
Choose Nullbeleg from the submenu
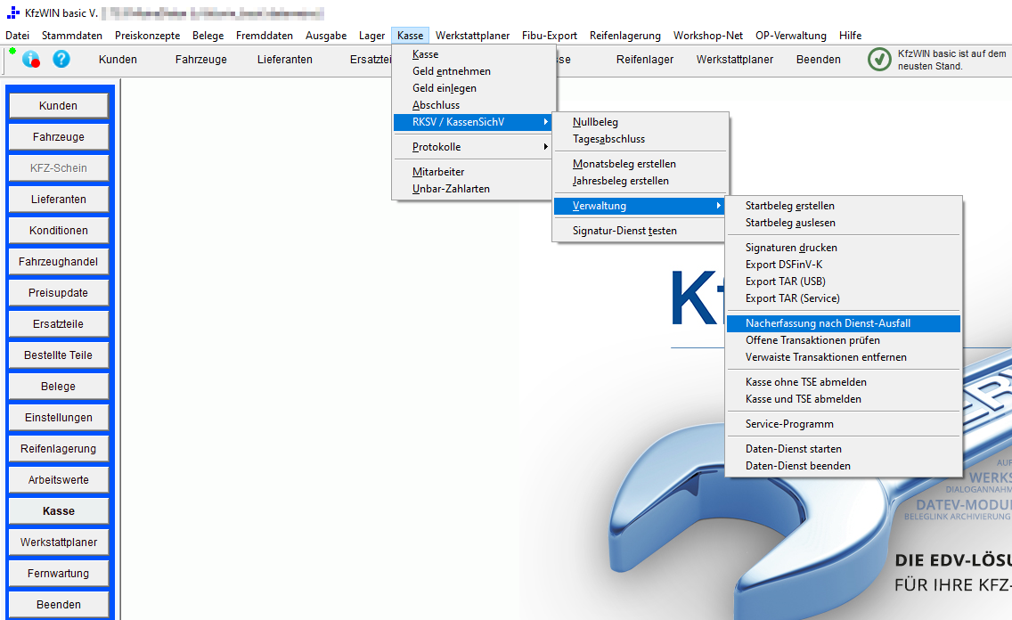click(639, 122)
